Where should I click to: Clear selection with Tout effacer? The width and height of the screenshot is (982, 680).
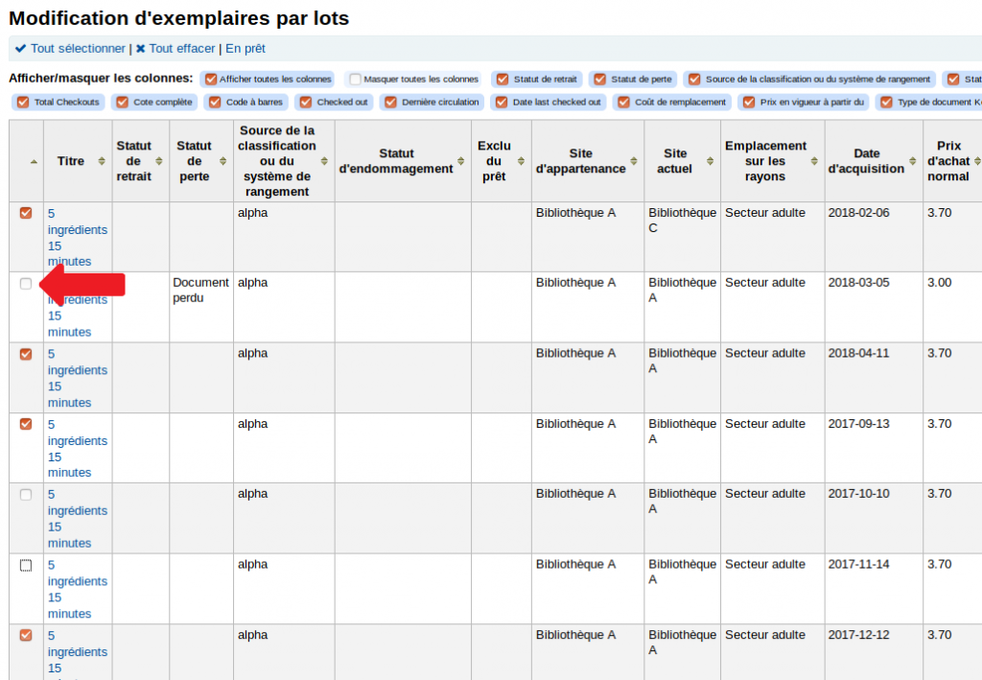pyautogui.click(x=181, y=48)
